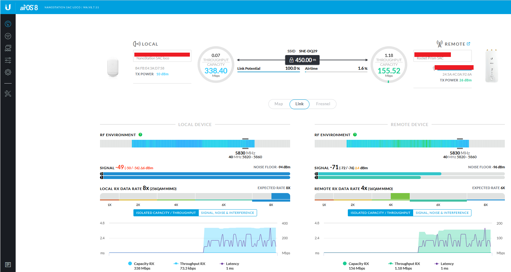Open the remote device external link icon

468,44
